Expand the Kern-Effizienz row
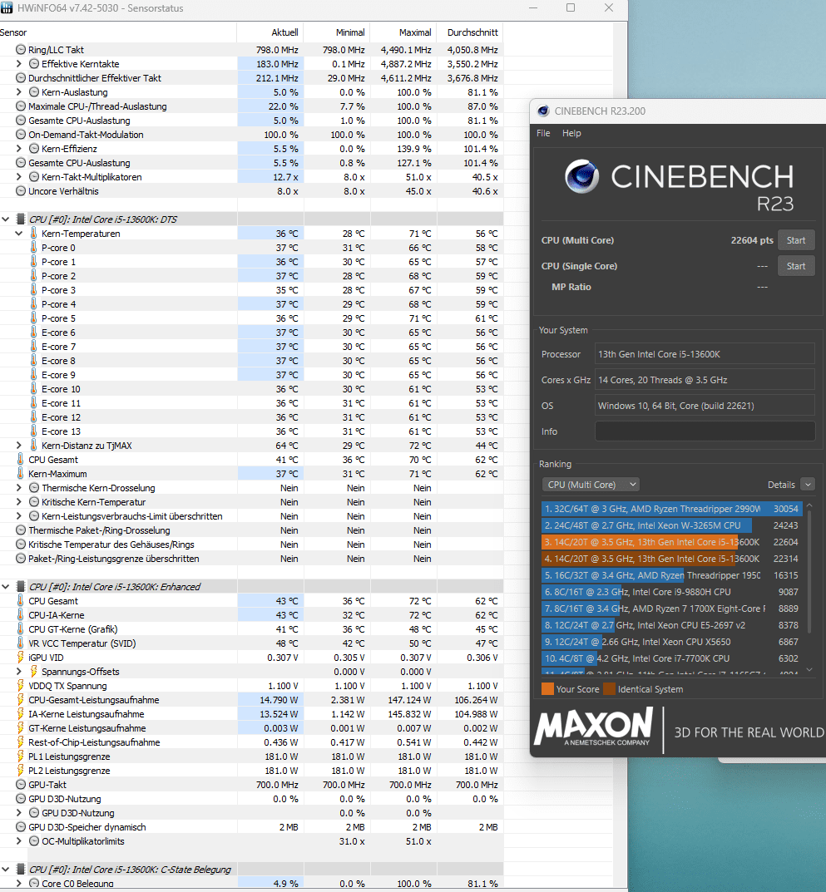826x892 pixels. (19, 149)
